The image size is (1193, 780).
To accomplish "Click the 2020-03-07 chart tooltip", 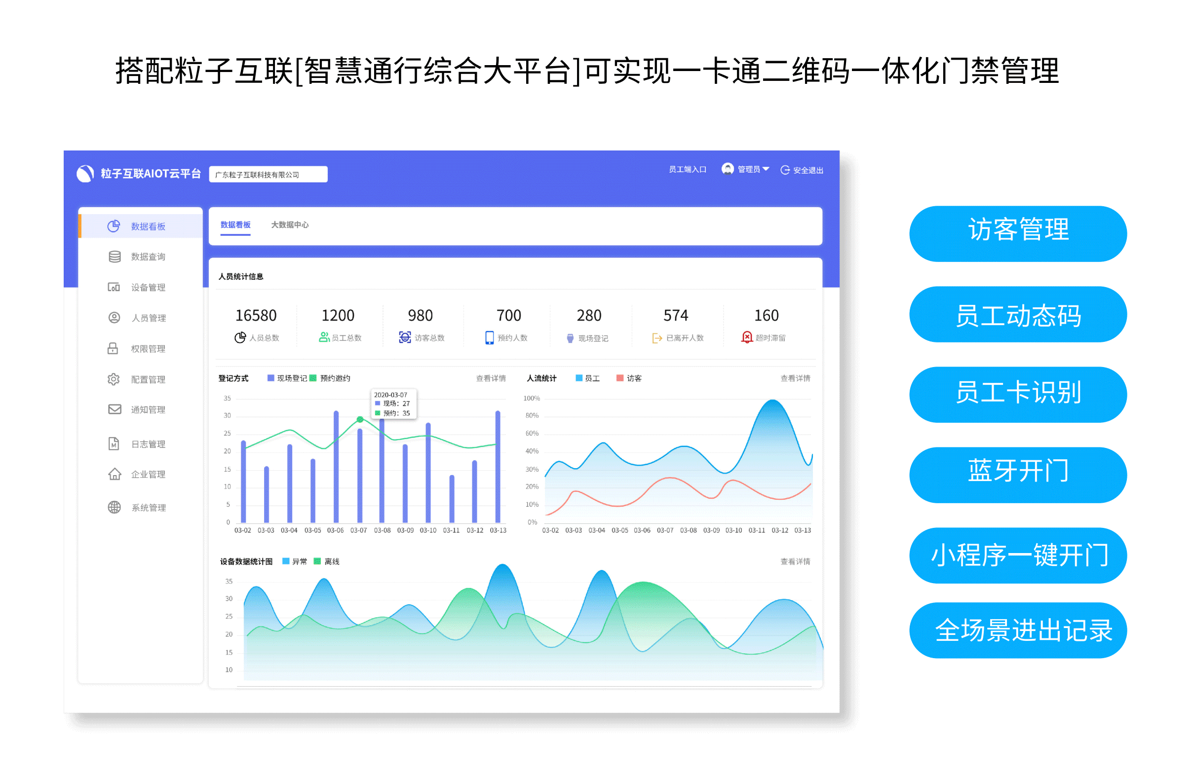I will tap(393, 404).
